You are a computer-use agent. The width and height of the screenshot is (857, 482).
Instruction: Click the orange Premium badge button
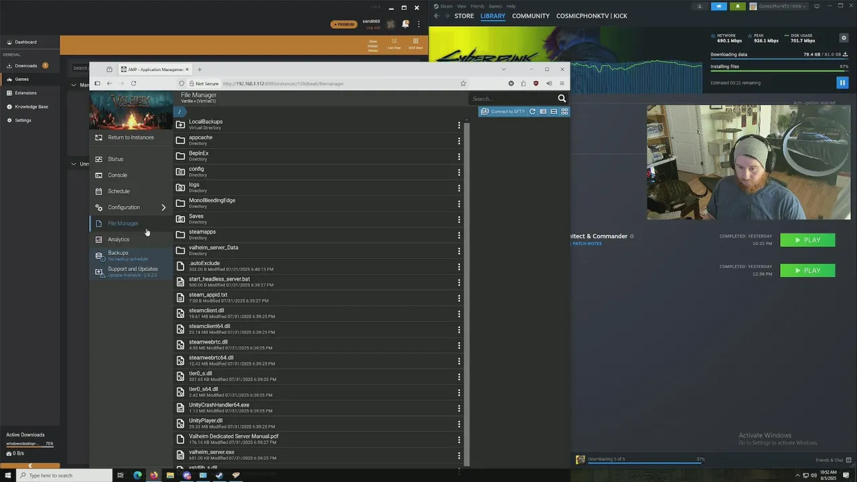(x=344, y=25)
